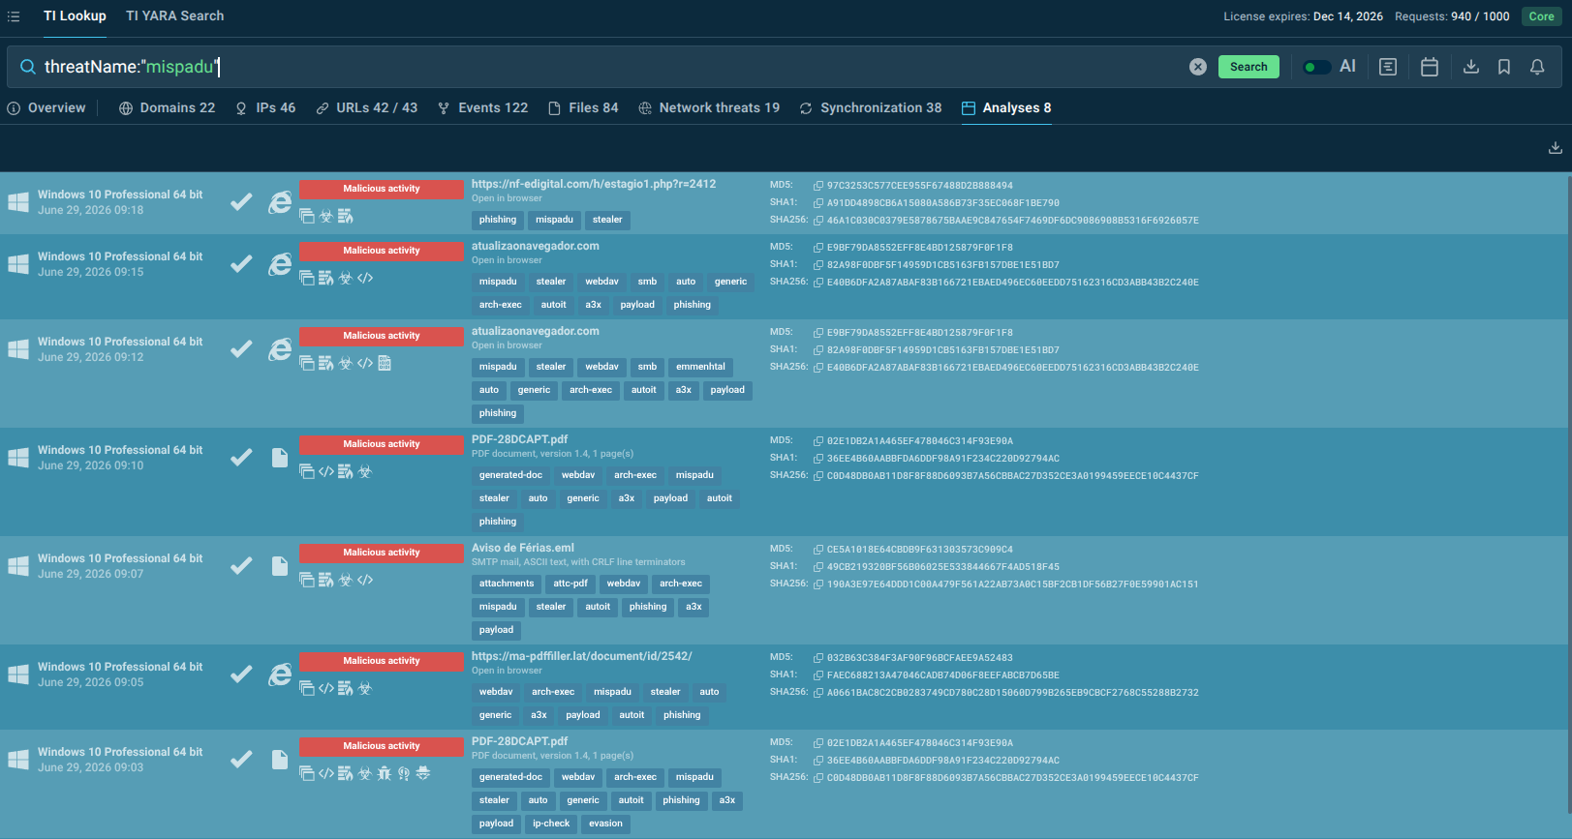Open the hamburger menu icon
The height and width of the screenshot is (839, 1572).
(14, 16)
